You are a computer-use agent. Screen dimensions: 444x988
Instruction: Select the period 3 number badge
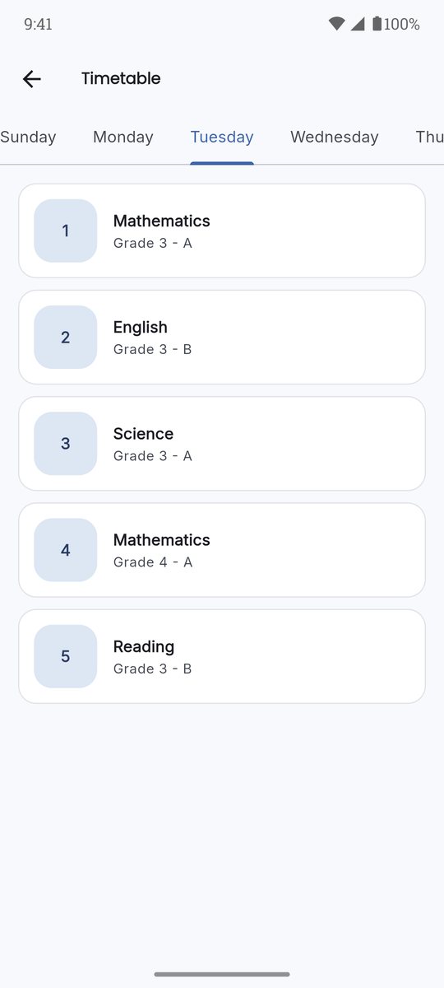66,443
